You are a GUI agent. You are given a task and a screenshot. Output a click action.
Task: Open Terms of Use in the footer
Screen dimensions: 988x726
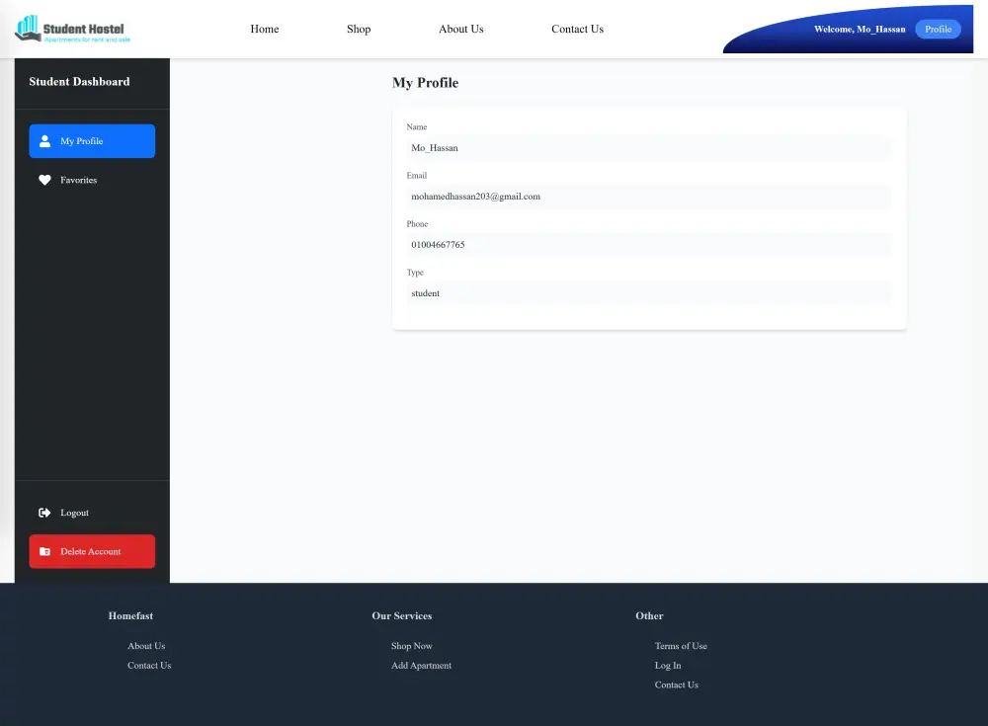point(681,645)
